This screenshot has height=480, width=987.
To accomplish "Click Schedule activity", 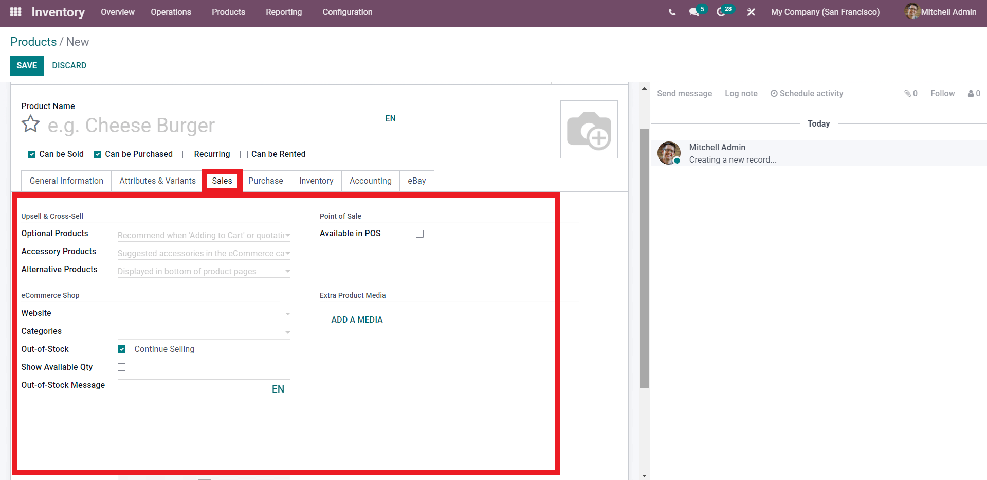I will (807, 94).
